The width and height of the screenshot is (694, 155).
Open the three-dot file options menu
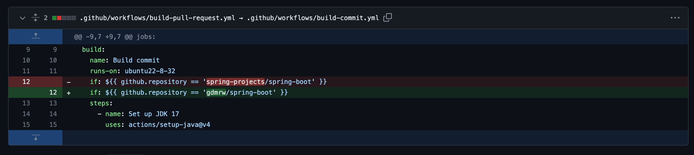675,18
